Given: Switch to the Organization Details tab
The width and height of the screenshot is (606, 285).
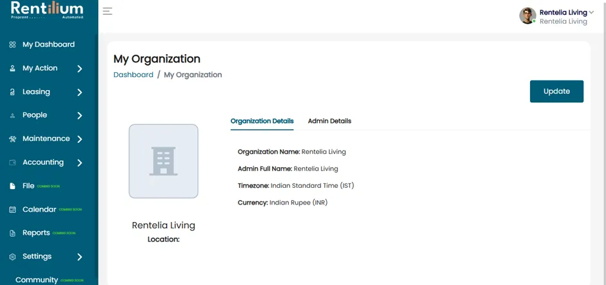Looking at the screenshot, I should [262, 121].
